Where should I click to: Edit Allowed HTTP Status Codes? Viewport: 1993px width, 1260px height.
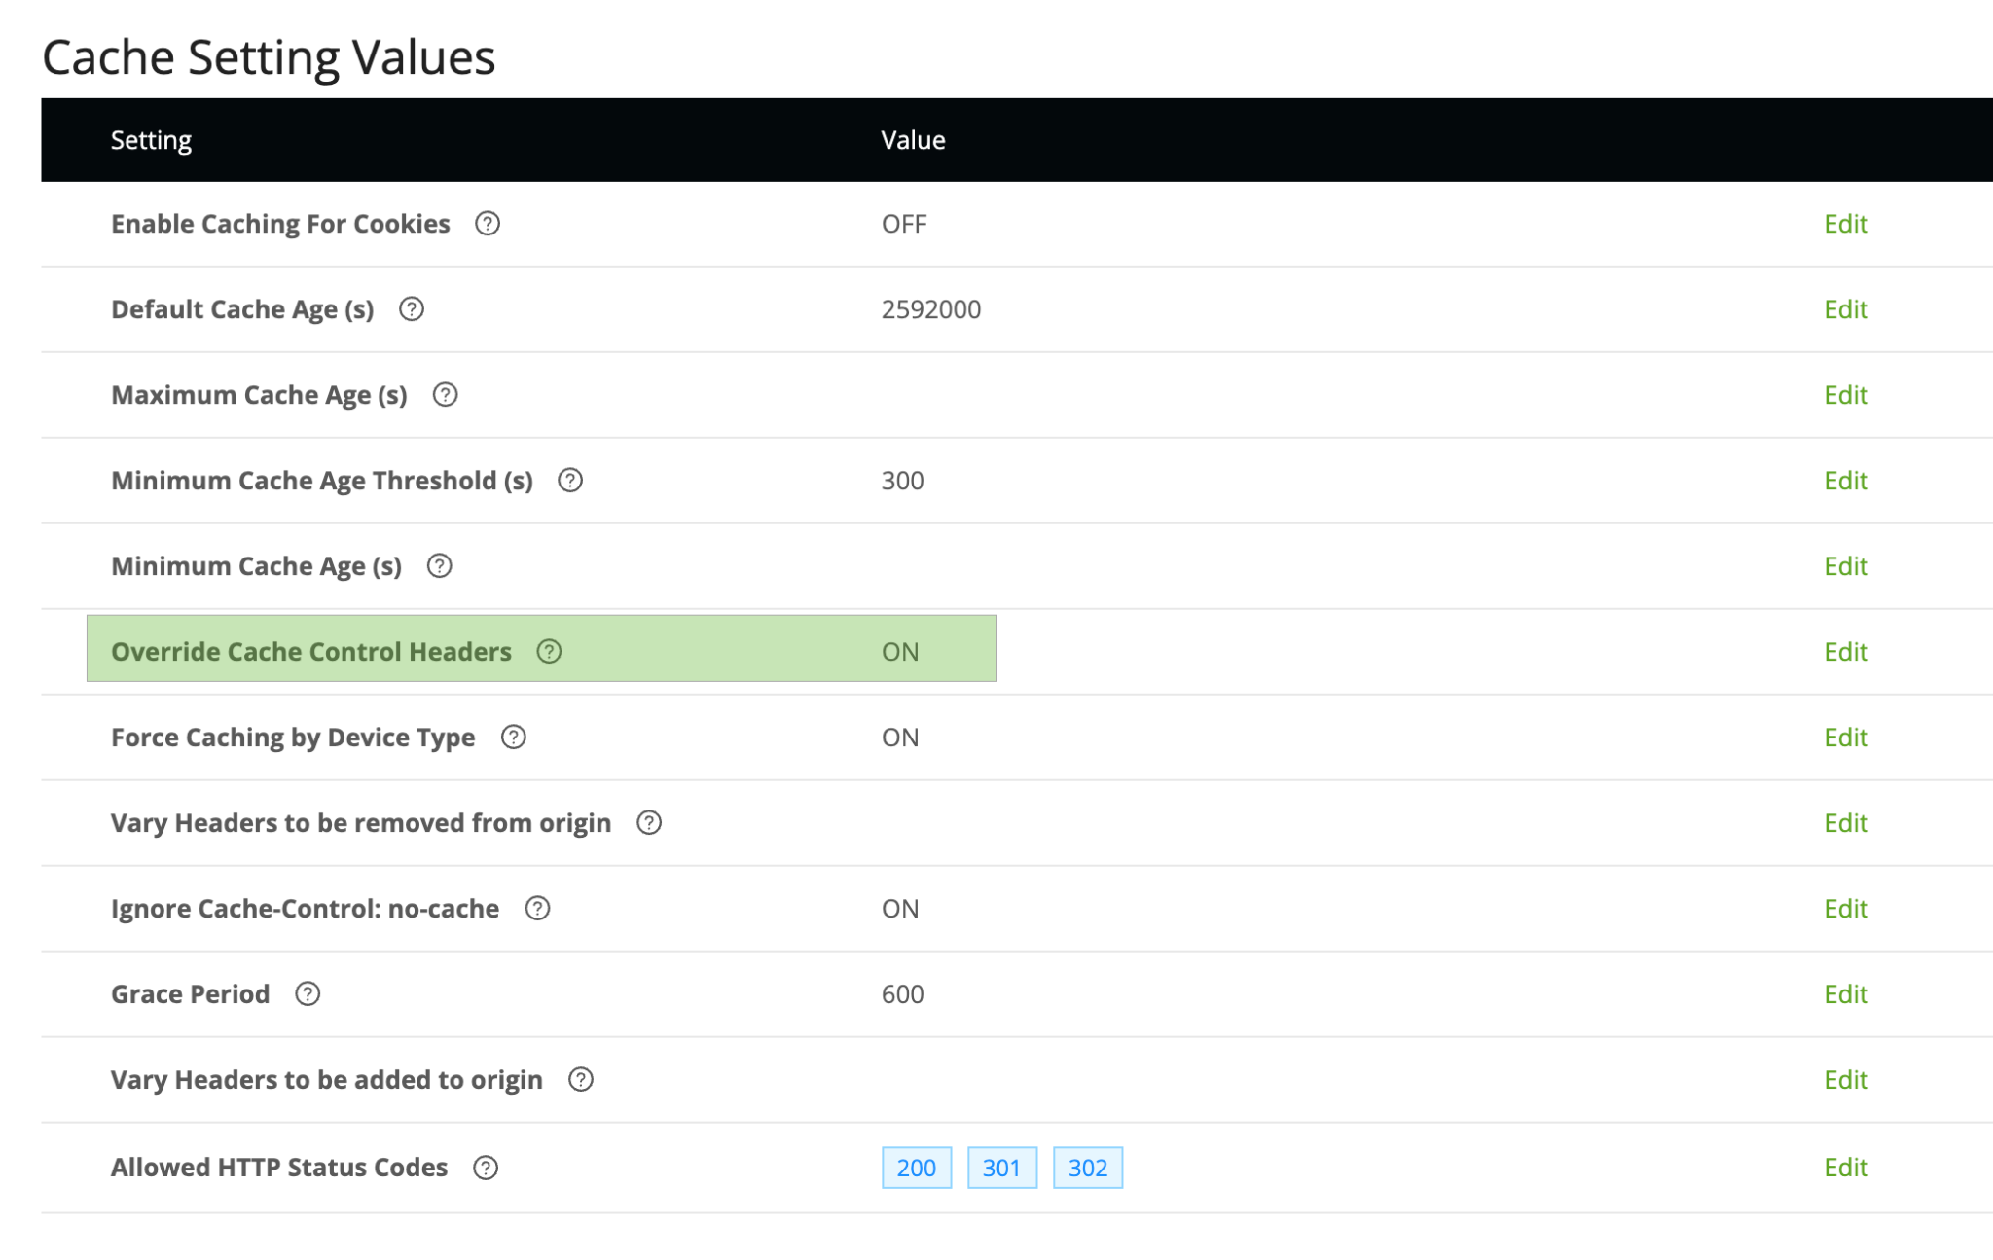pos(1845,1168)
